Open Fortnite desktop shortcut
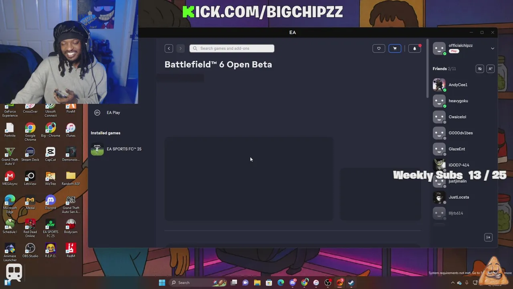The image size is (513, 289). point(10,130)
